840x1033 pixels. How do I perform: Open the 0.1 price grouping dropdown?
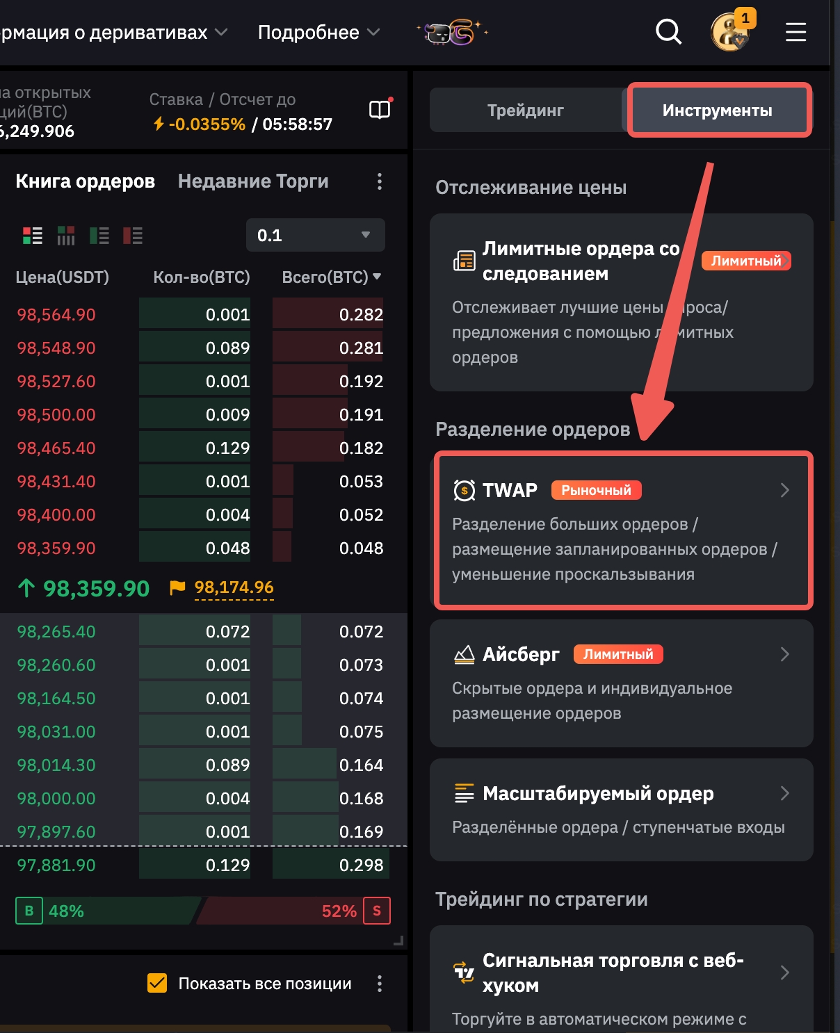315,235
